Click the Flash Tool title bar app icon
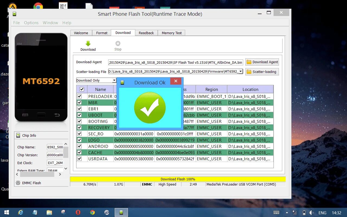 (14, 14)
